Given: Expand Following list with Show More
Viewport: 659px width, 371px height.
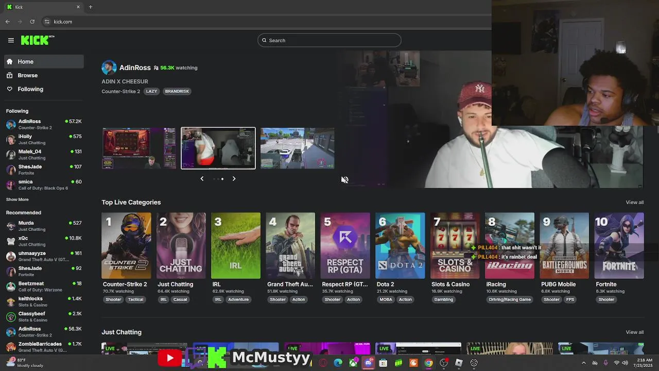Looking at the screenshot, I should coord(18,199).
